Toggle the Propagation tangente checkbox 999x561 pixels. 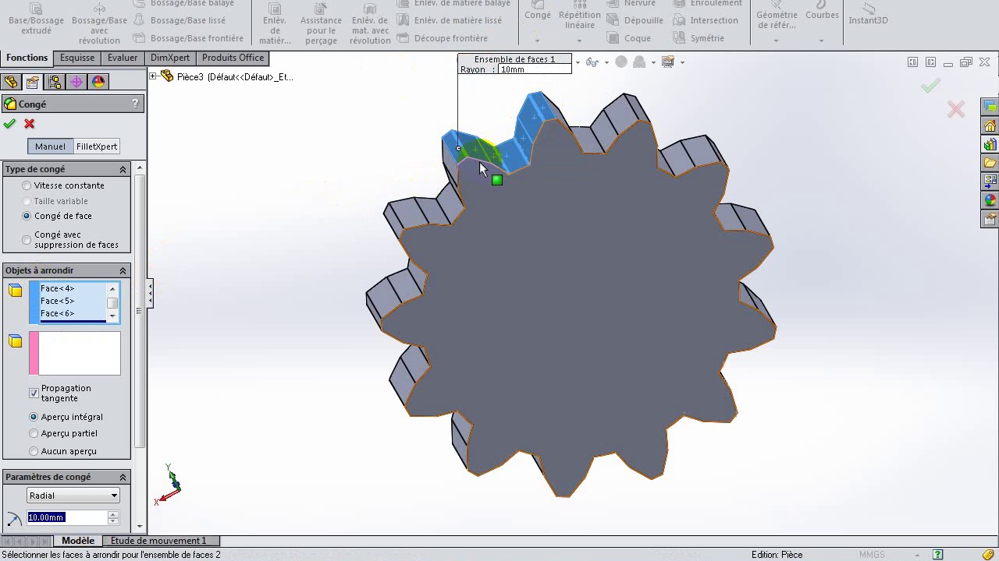click(x=34, y=393)
